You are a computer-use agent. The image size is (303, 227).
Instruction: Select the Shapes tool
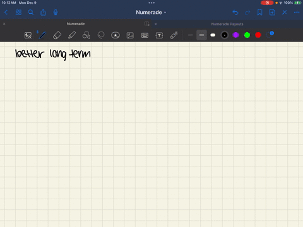(x=86, y=35)
